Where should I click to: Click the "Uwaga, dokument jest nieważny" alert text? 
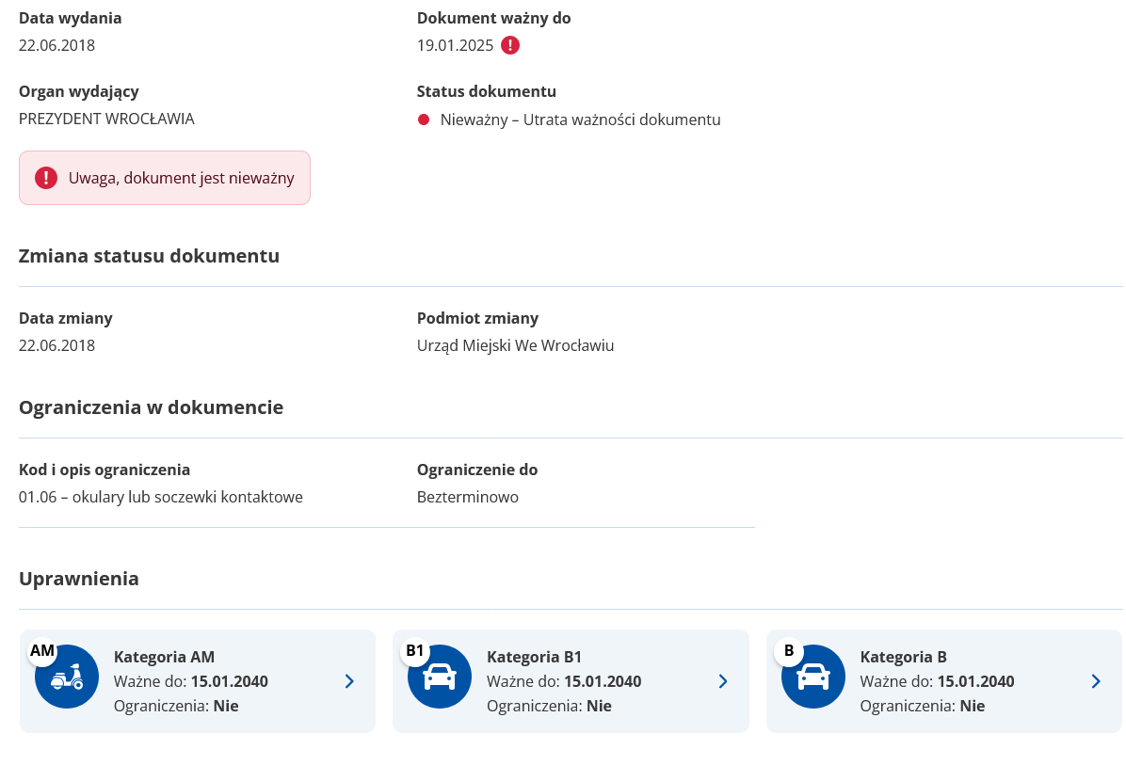point(182,178)
